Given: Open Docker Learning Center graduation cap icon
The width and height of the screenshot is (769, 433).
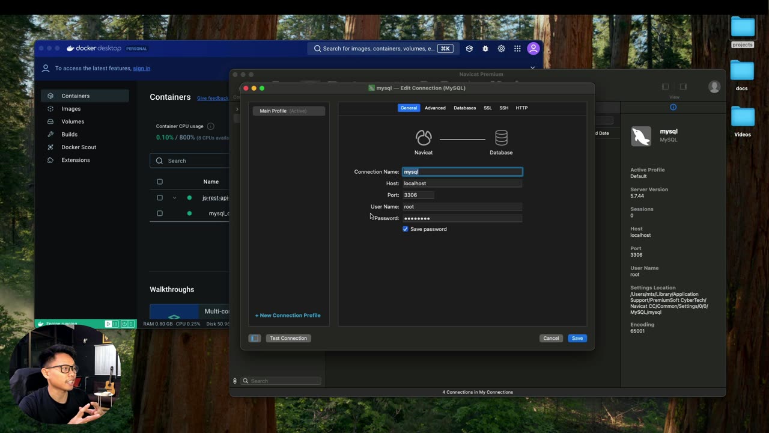Looking at the screenshot, I should [x=469, y=49].
